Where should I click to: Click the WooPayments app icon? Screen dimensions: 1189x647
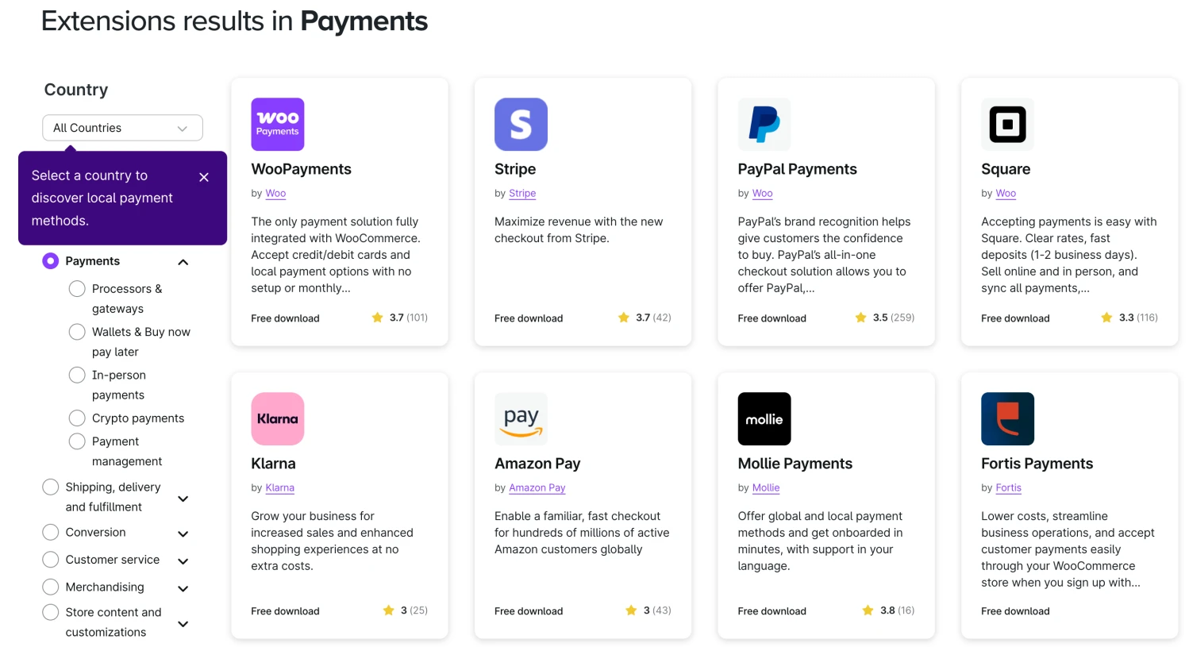point(277,124)
